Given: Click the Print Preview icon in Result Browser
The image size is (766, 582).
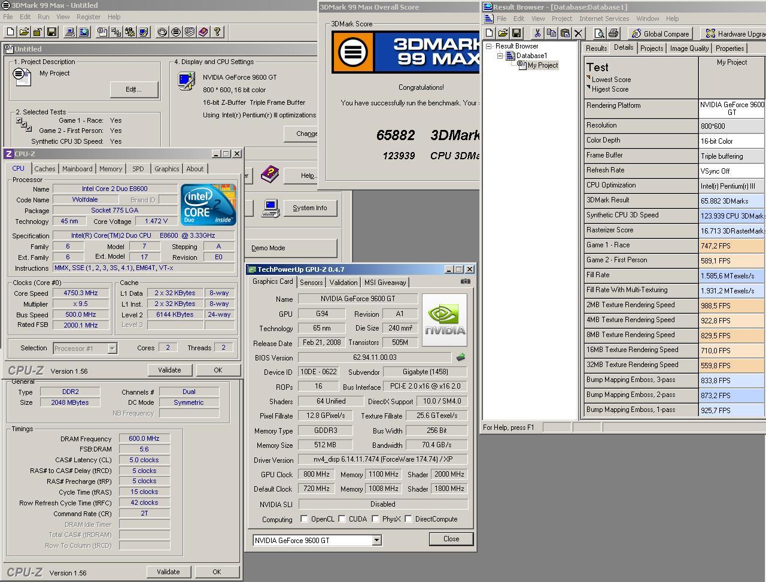Looking at the screenshot, I should pos(599,34).
